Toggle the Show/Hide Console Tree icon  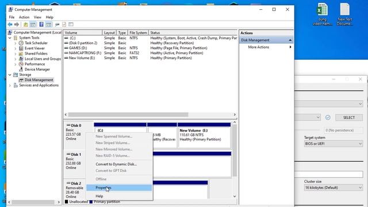[x=33, y=24]
